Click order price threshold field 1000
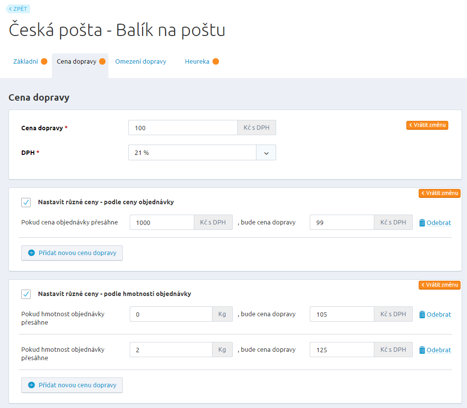Image resolution: width=467 pixels, height=408 pixels. coord(162,223)
